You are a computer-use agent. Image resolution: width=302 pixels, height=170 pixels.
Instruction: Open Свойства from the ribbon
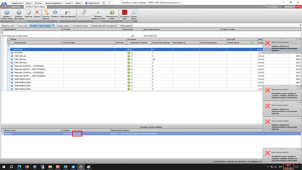pyautogui.click(x=28, y=13)
